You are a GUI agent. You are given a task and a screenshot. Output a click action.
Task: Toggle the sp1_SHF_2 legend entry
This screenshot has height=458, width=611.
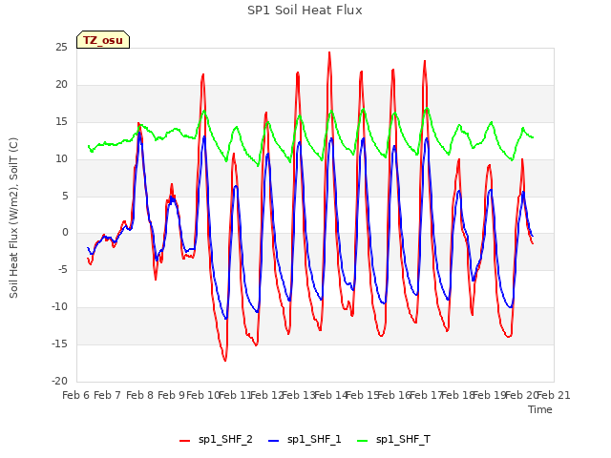tap(216, 440)
